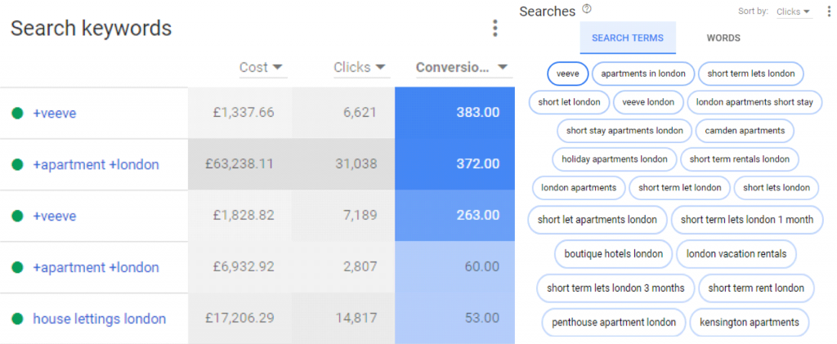Select the penthouse apartment london chip
Image resolution: width=837 pixels, height=344 pixels.
(x=614, y=322)
